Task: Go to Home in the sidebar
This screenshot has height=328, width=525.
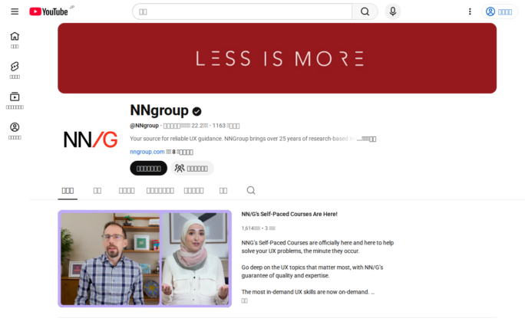Action: (x=15, y=40)
